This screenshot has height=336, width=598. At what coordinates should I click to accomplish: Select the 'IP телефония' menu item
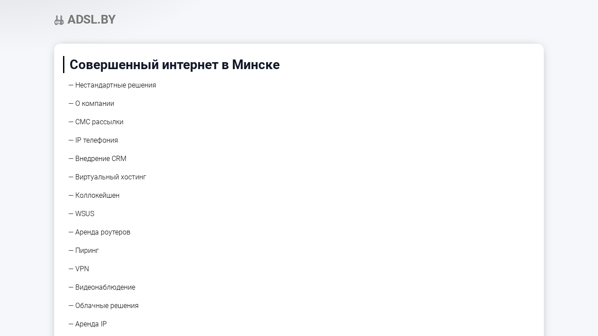(97, 140)
